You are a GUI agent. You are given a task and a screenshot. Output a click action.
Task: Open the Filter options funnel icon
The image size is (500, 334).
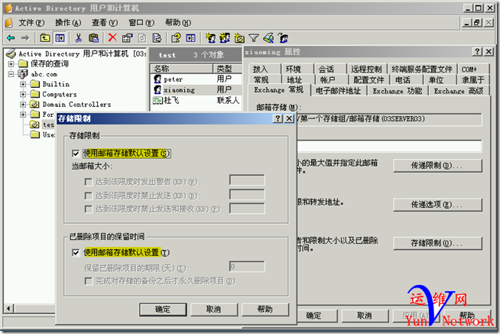click(254, 38)
